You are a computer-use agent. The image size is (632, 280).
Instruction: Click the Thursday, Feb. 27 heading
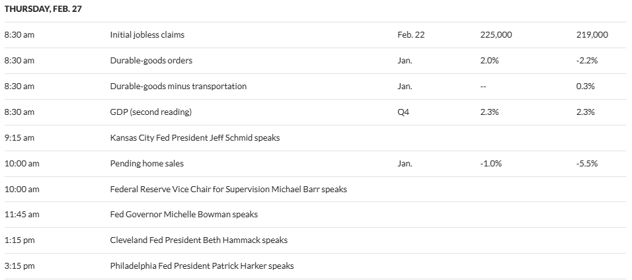pyautogui.click(x=43, y=9)
